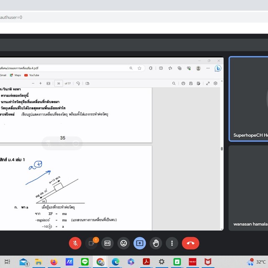Open Edge Settings and more menu

[x=208, y=68]
